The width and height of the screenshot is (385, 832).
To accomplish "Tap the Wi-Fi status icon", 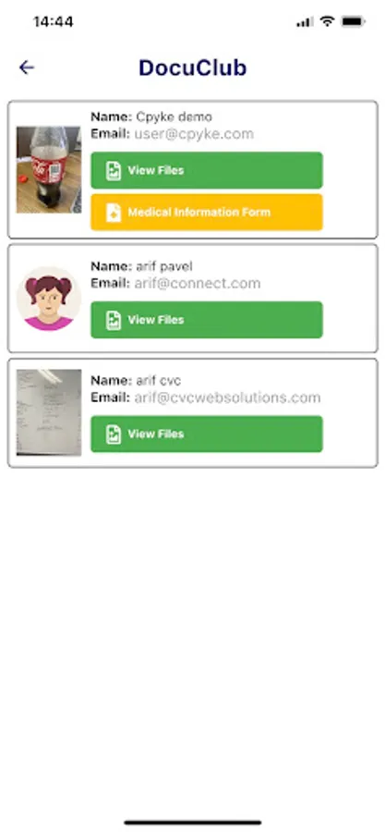I will 328,21.
